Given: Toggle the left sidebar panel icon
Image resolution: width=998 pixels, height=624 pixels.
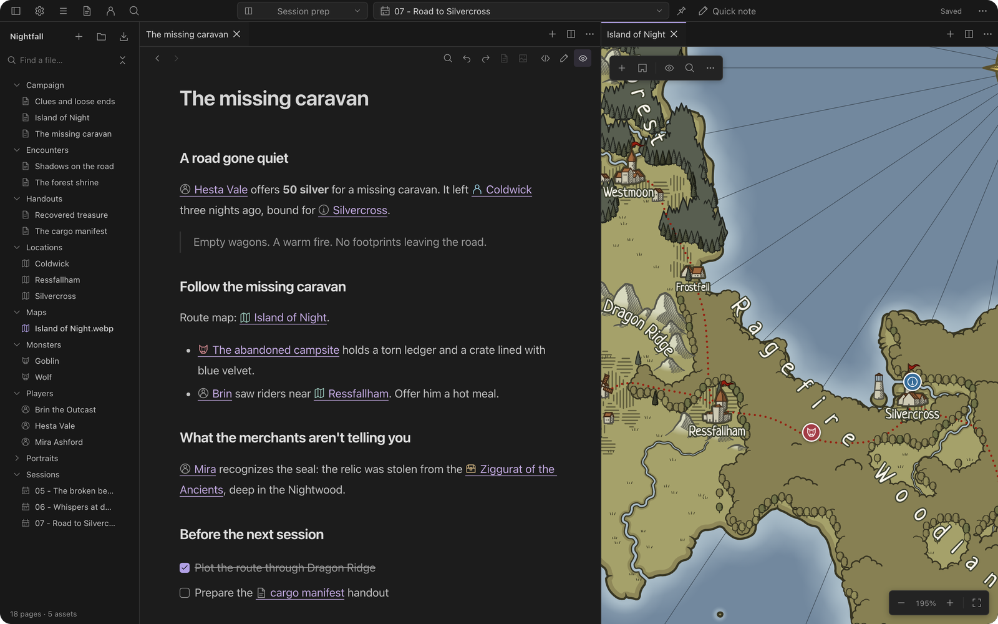Looking at the screenshot, I should coord(16,11).
